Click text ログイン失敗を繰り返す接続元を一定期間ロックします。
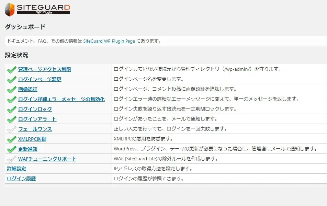 (176, 109)
